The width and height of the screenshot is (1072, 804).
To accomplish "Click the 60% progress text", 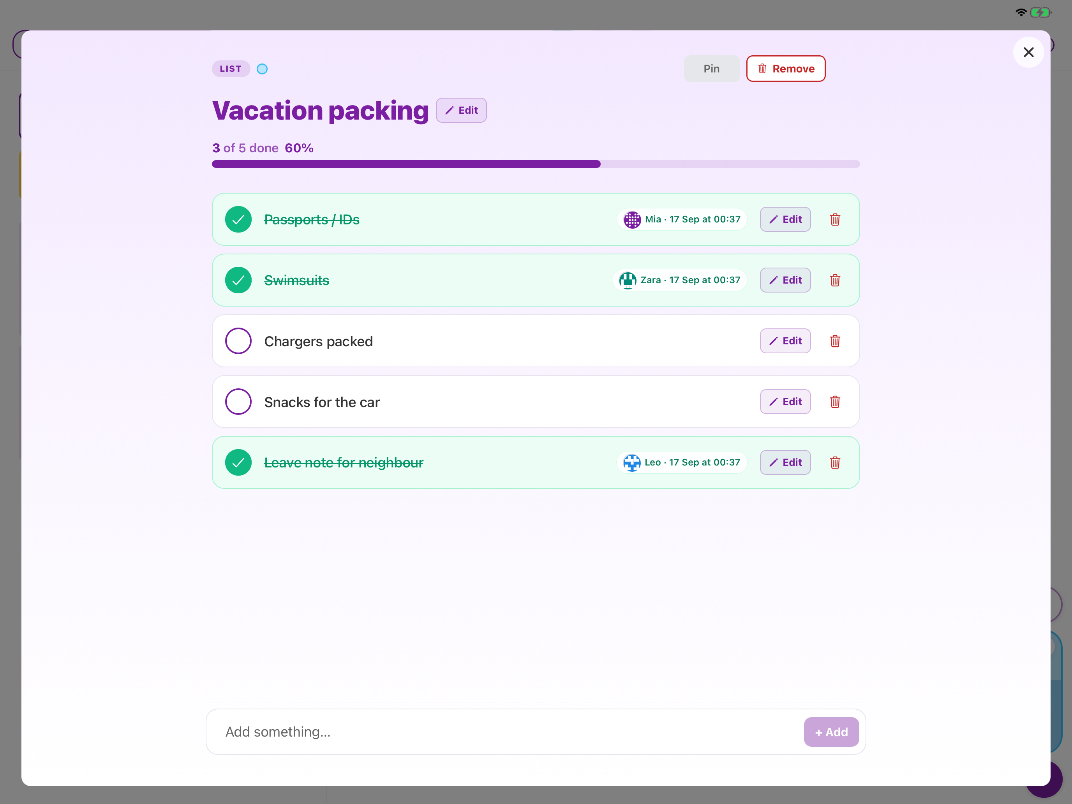I will point(299,148).
